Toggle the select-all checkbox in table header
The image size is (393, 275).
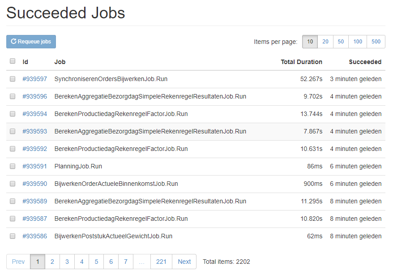click(13, 61)
